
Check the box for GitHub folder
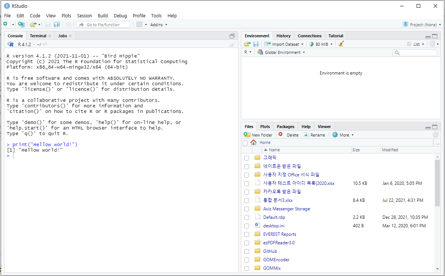pyautogui.click(x=246, y=252)
